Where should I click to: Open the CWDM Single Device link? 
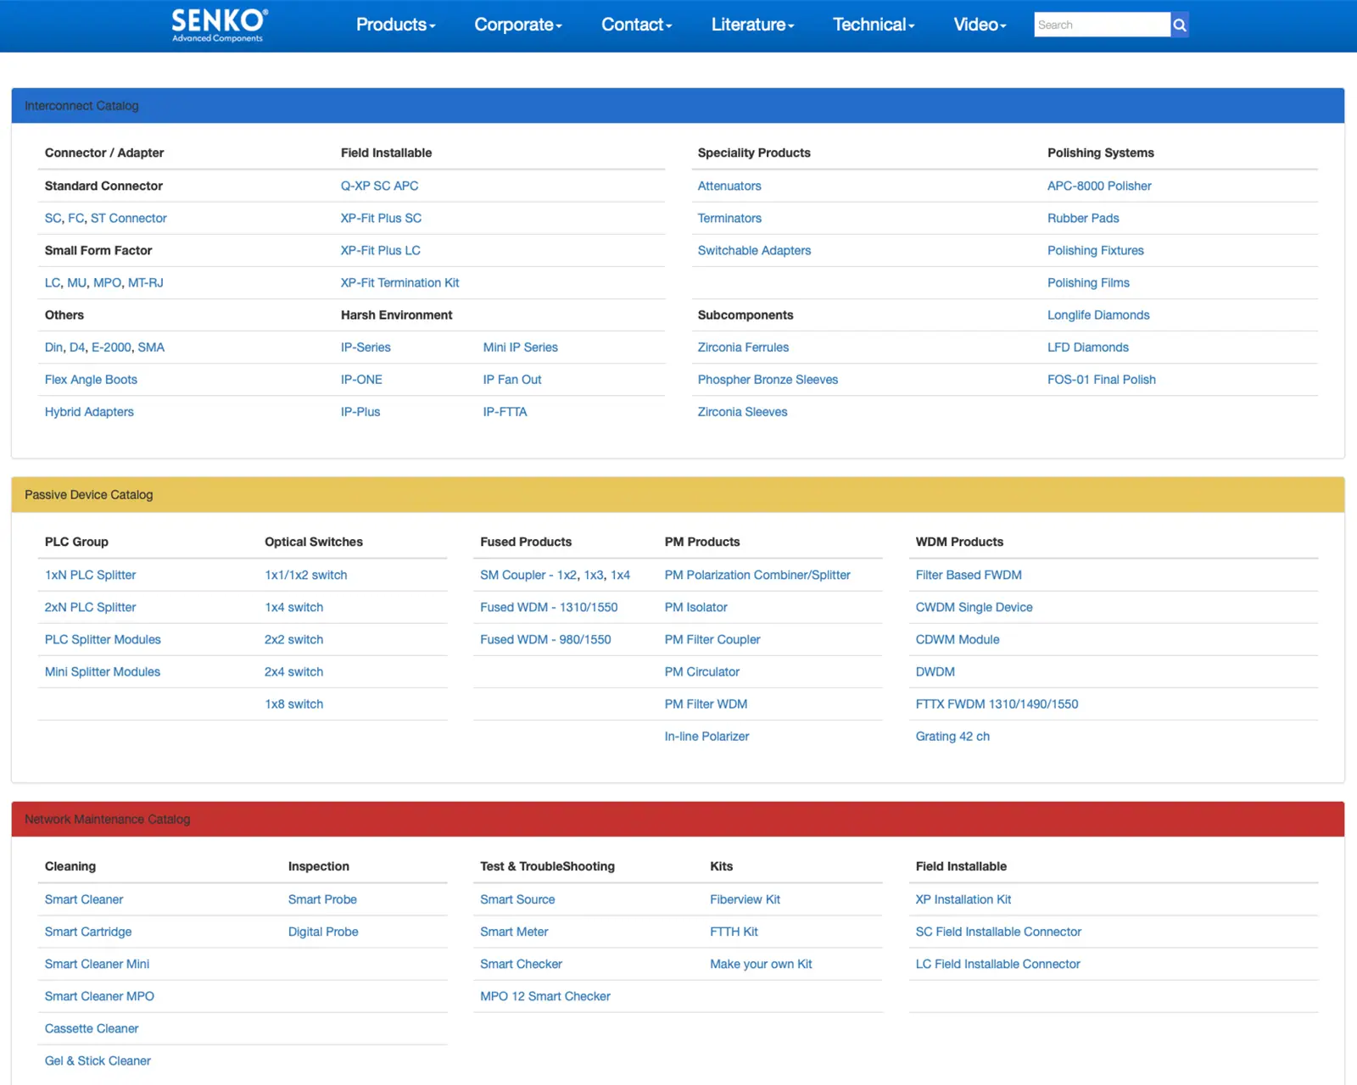click(x=974, y=607)
